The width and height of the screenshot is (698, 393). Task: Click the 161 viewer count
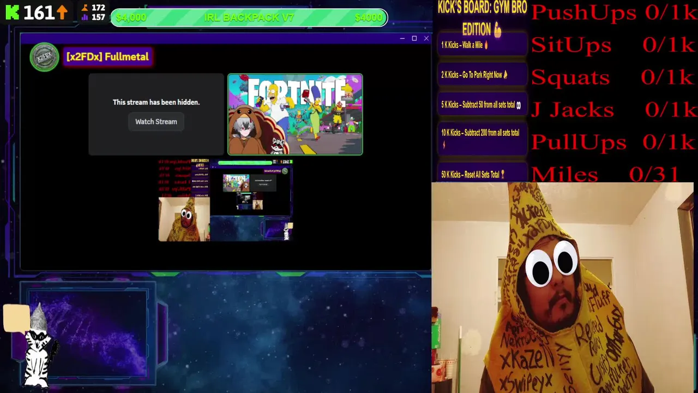pyautogui.click(x=38, y=12)
